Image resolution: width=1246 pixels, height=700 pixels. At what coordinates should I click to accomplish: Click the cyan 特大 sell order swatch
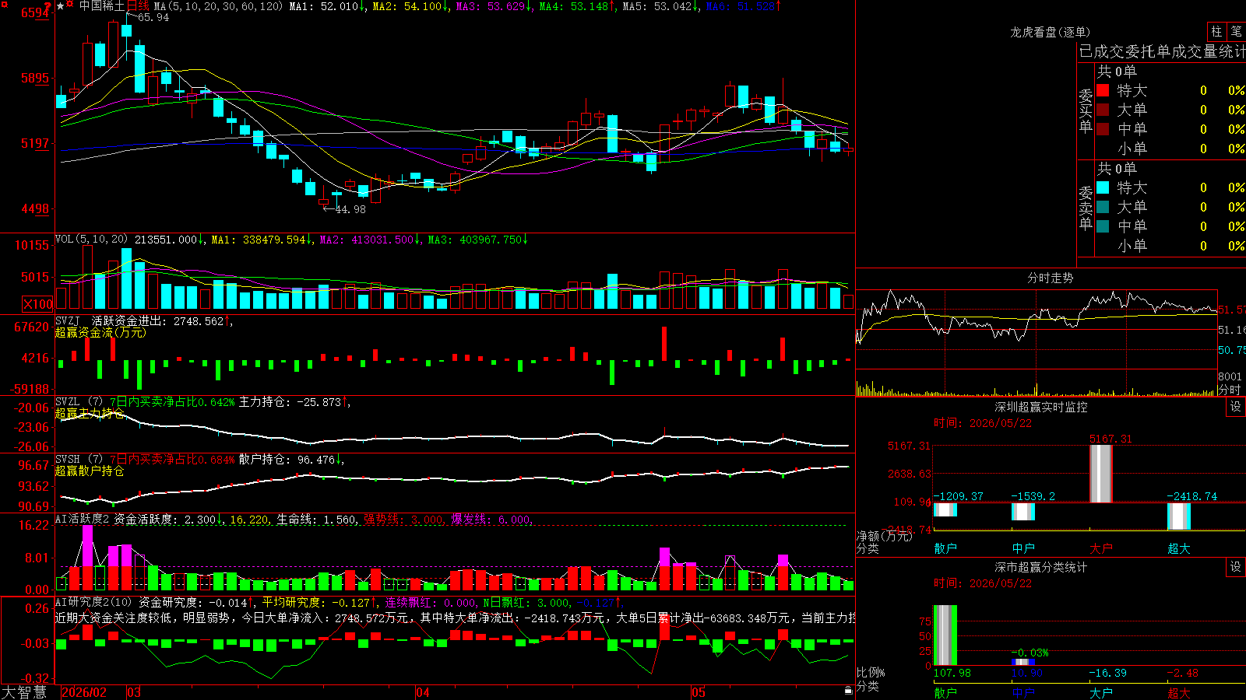pyautogui.click(x=1103, y=187)
